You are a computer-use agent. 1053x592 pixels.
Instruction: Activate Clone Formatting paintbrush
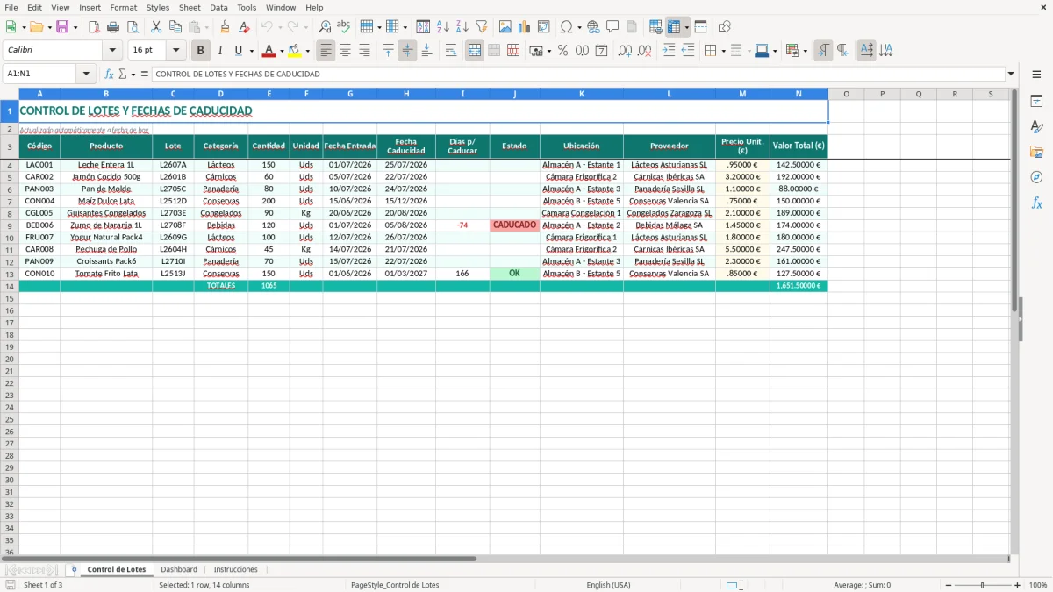click(x=225, y=27)
